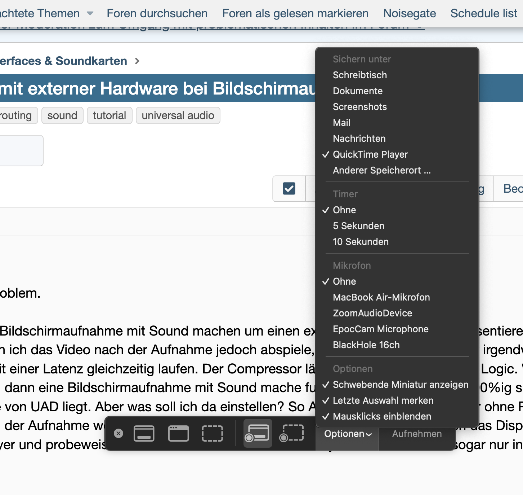523x495 pixels.
Task: Set timer to 5 Sekunden
Action: click(358, 226)
